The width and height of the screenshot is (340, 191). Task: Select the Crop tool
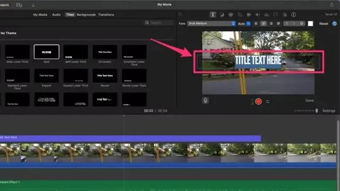tap(240, 15)
